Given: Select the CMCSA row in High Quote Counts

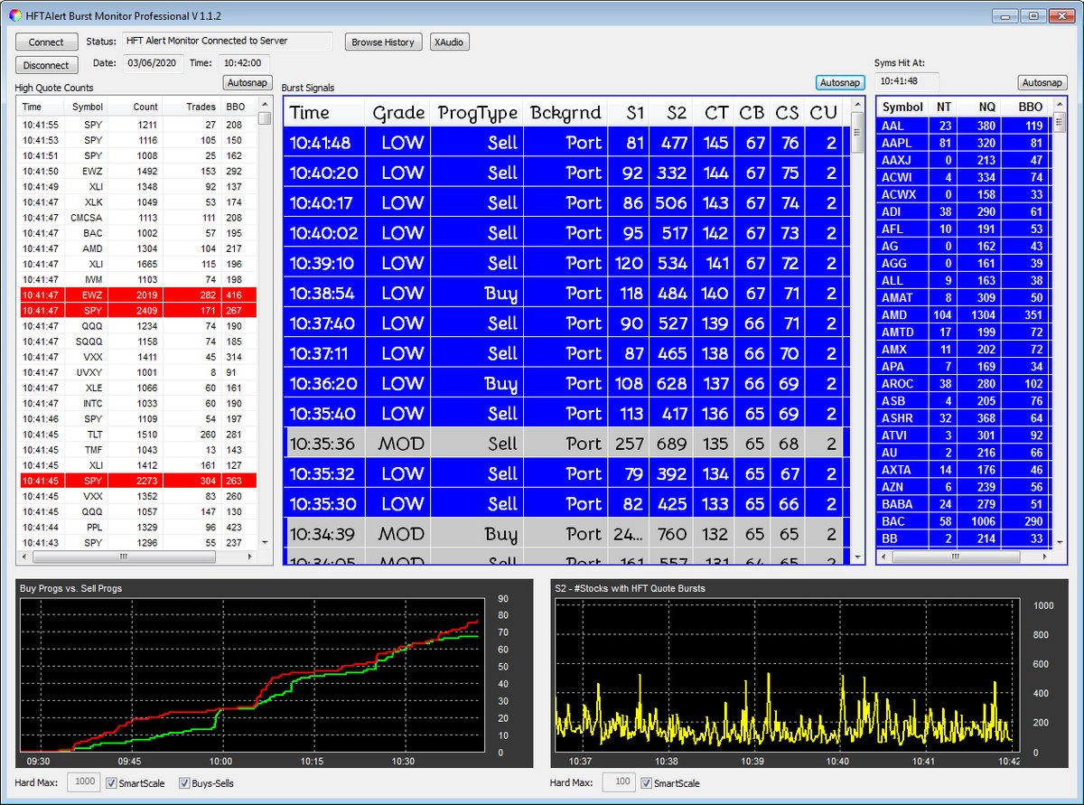Looking at the screenshot, I should (136, 217).
